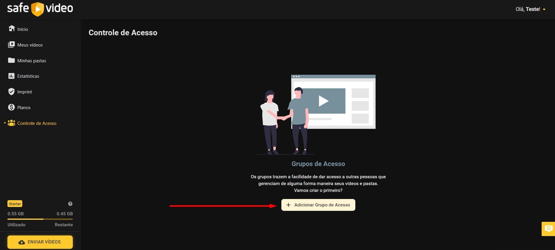Open the help question mark icon
Image resolution: width=555 pixels, height=250 pixels.
click(x=70, y=204)
